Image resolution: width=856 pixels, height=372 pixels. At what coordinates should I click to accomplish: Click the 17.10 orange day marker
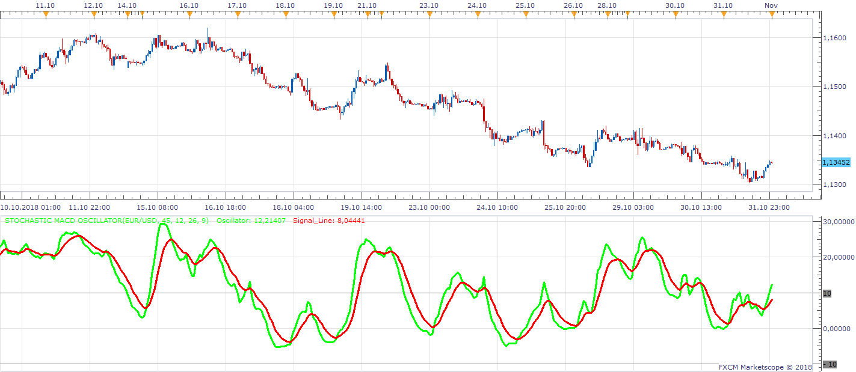(x=237, y=14)
